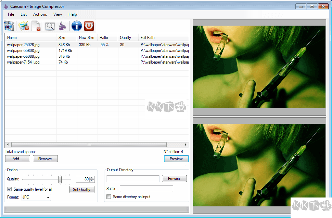Viewport: 332px width, 218px height.
Task: Open the List menu
Action: tap(23, 14)
